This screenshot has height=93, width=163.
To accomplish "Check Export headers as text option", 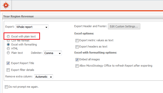I will pyautogui.click(x=77, y=47).
